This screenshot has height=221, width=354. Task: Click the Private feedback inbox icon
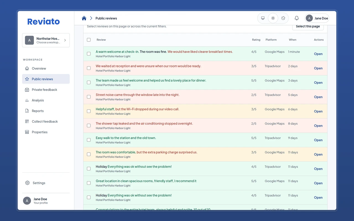pos(27,90)
